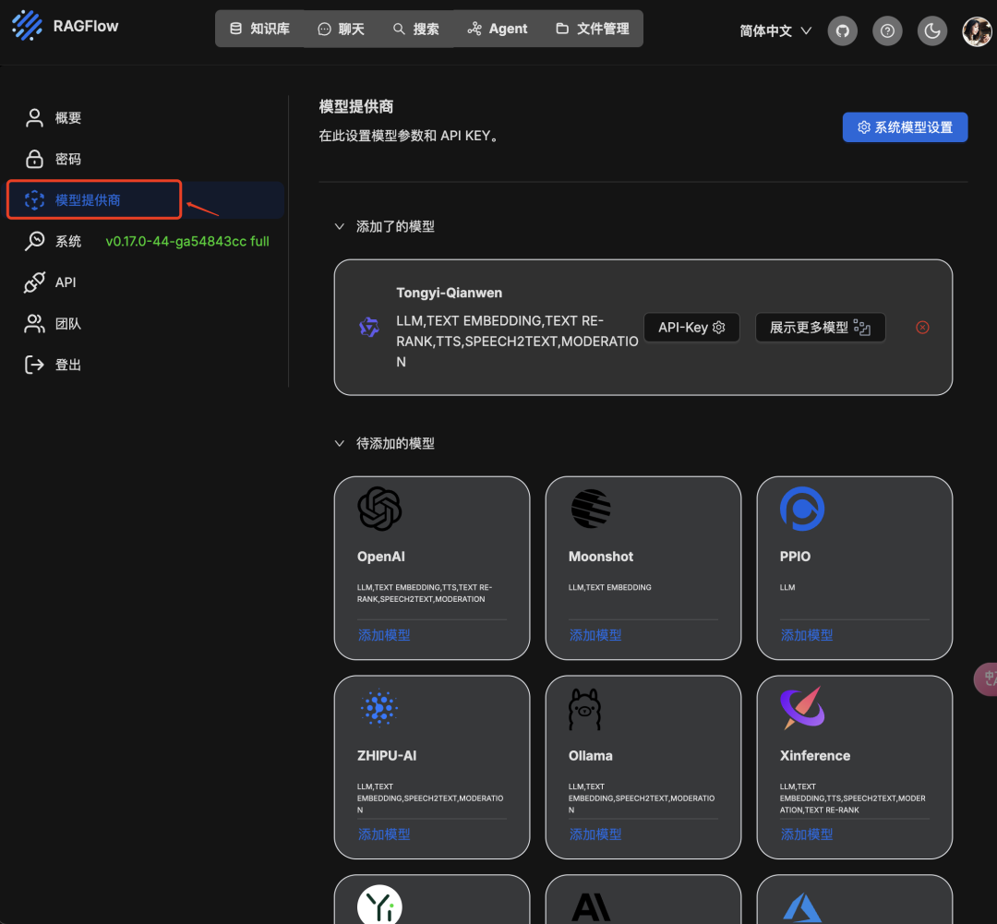Click the OpenAI card title

point(381,557)
